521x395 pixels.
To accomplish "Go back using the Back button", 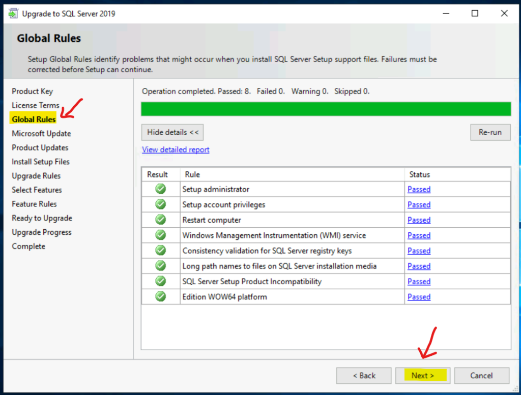I will coord(364,376).
